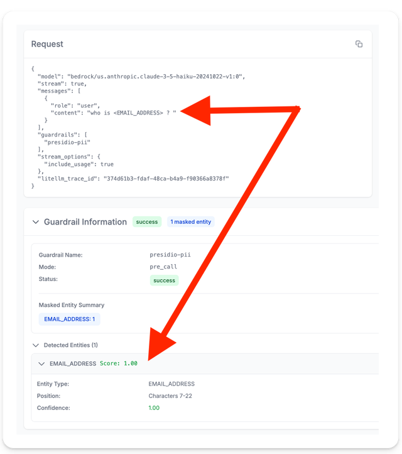Click the Status success badge
The image size is (402, 454).
pyautogui.click(x=164, y=280)
